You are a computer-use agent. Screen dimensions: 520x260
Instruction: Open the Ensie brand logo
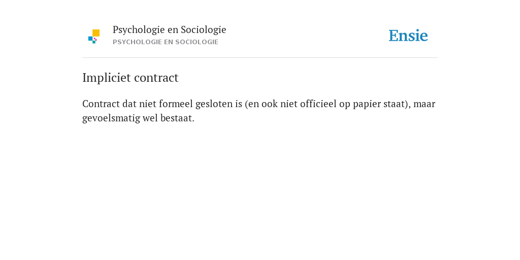tap(408, 36)
